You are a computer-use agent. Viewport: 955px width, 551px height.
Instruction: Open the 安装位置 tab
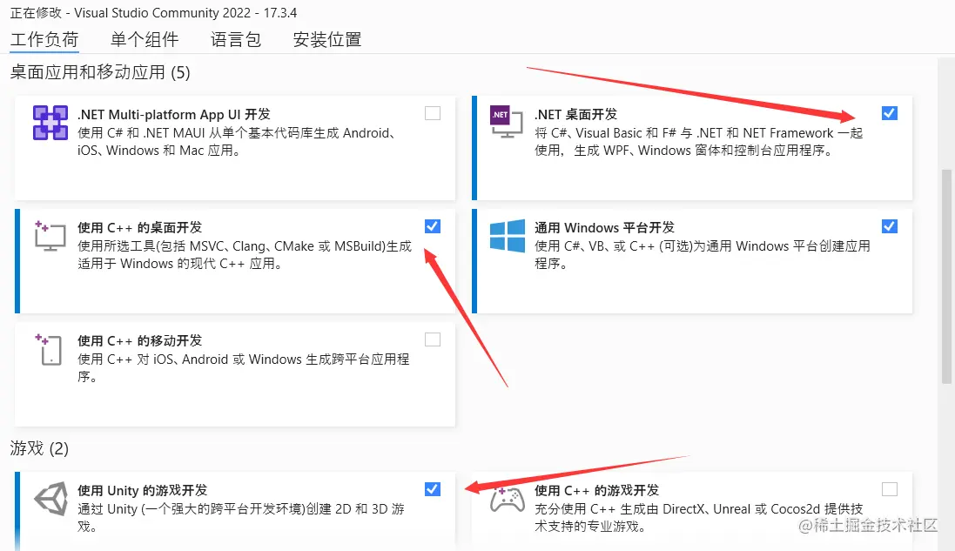[327, 40]
